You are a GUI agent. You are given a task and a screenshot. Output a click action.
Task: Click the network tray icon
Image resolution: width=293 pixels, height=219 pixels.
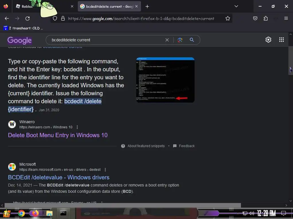click(x=245, y=213)
